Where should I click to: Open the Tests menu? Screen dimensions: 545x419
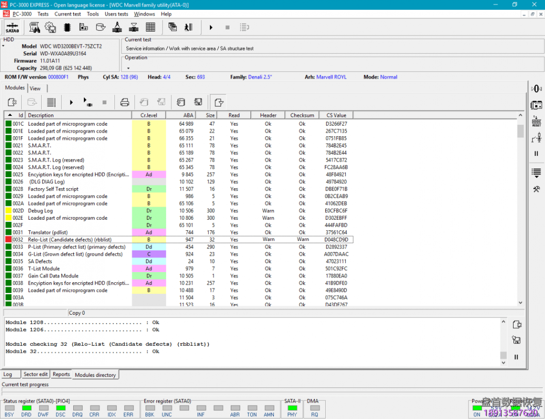[x=43, y=14]
